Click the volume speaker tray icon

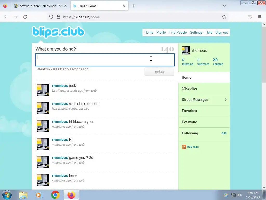click(240, 195)
